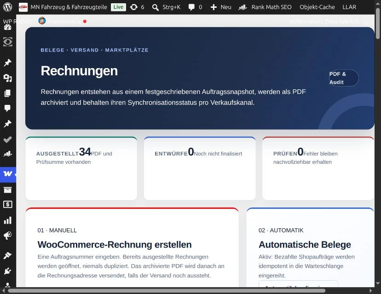Click the pin icon below sidebar comments icon

(x=7, y=124)
